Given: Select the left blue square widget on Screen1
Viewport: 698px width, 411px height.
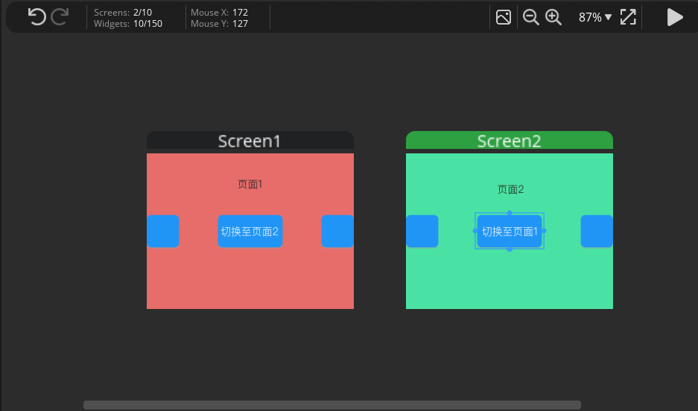Looking at the screenshot, I should click(163, 232).
